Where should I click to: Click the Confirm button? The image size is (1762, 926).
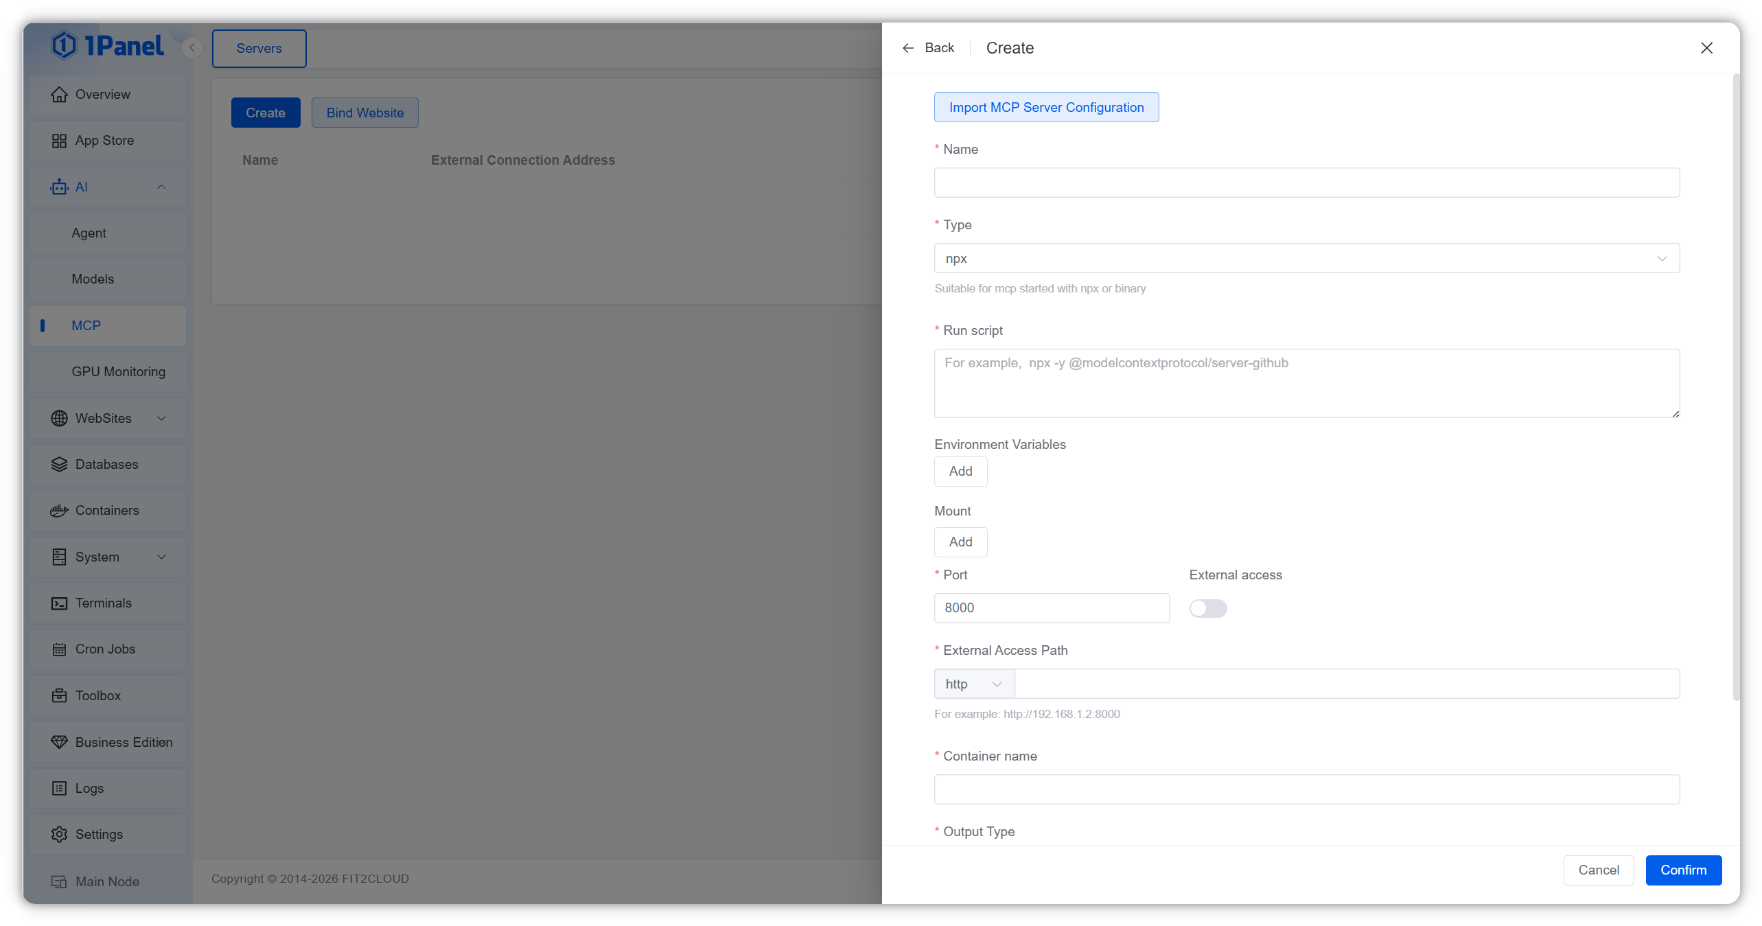[x=1683, y=870]
